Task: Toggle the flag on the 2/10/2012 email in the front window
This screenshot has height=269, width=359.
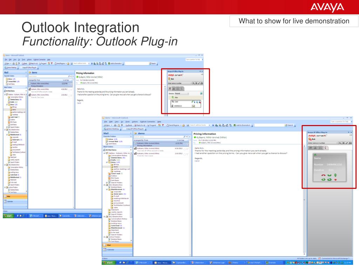Action: (187, 154)
